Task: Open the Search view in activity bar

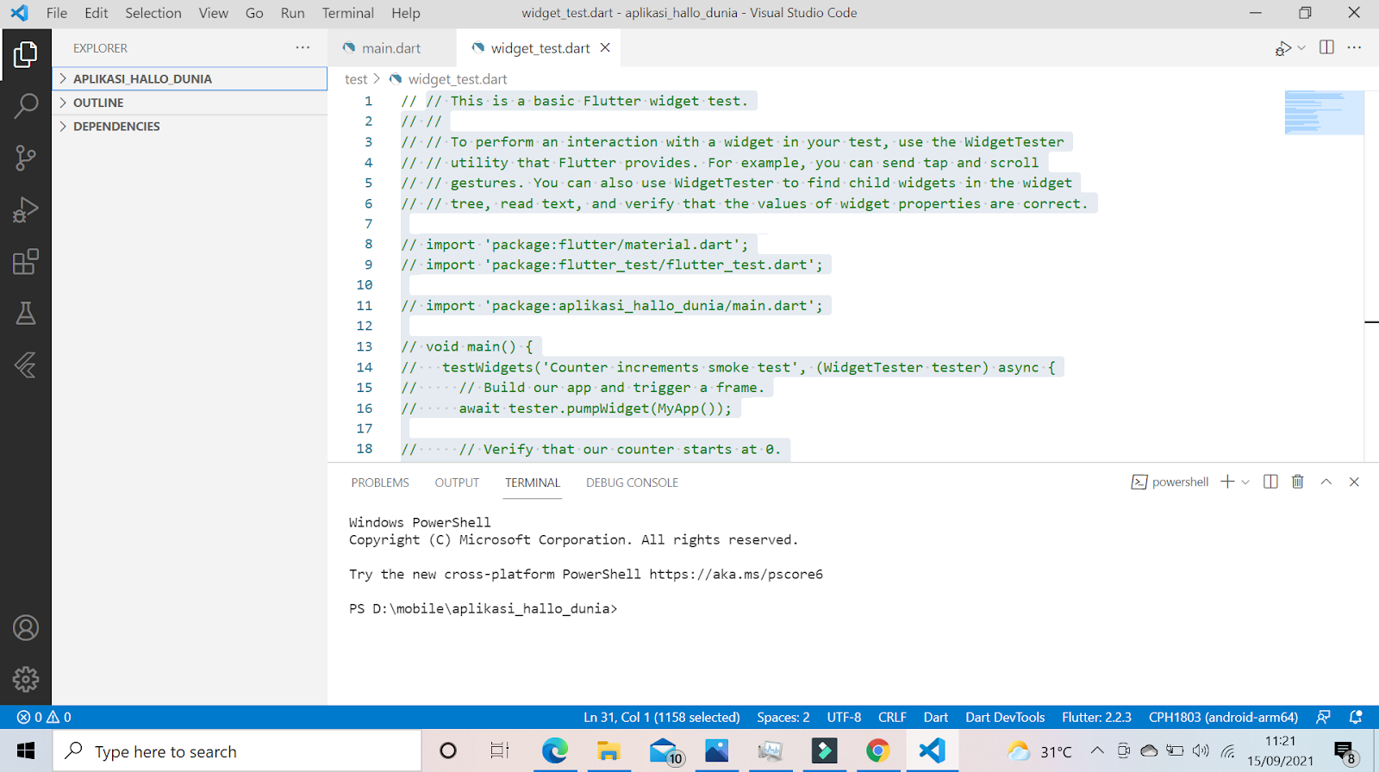Action: [x=26, y=106]
